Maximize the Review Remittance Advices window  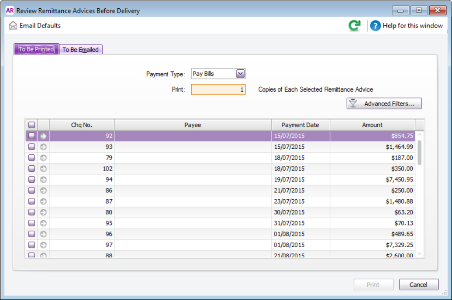[419, 10]
